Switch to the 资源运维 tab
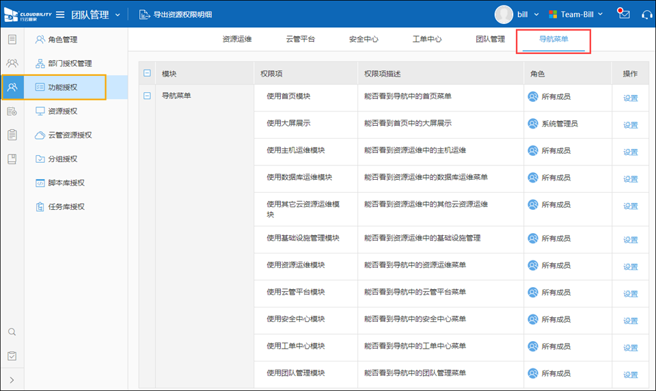The image size is (656, 391). pos(237,40)
